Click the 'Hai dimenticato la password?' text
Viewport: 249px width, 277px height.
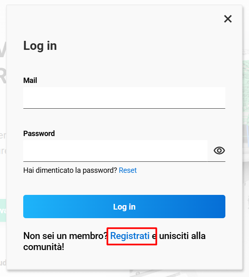click(x=70, y=170)
